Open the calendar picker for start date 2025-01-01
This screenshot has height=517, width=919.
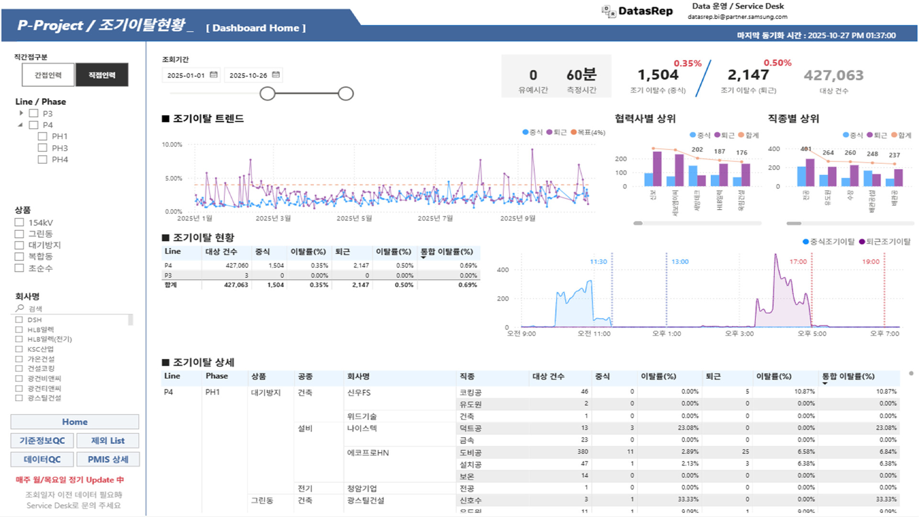point(214,75)
